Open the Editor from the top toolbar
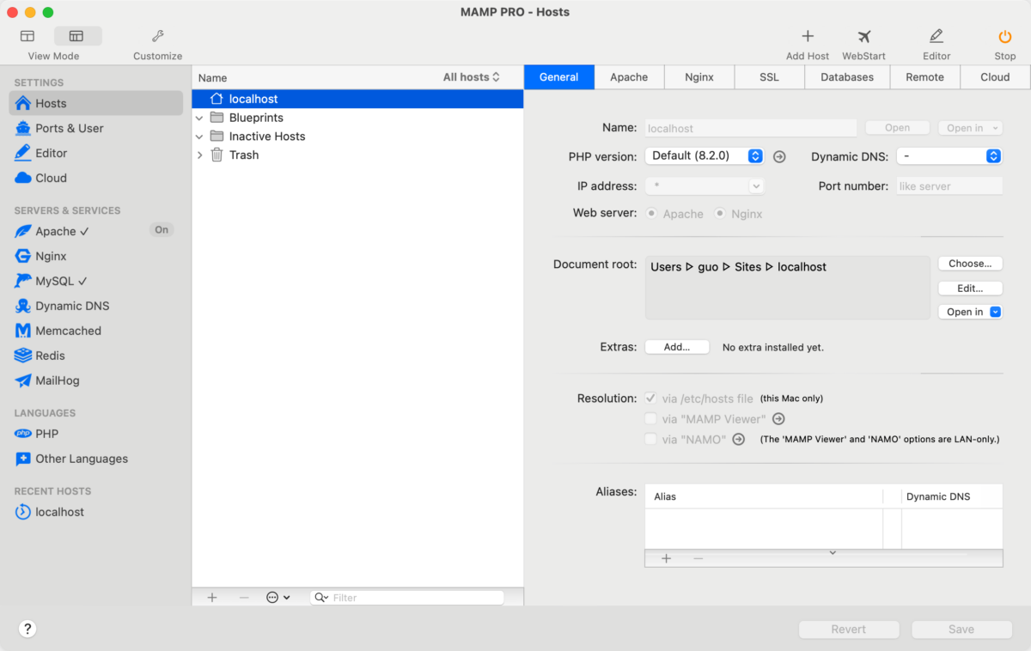This screenshot has height=651, width=1031. click(x=936, y=36)
